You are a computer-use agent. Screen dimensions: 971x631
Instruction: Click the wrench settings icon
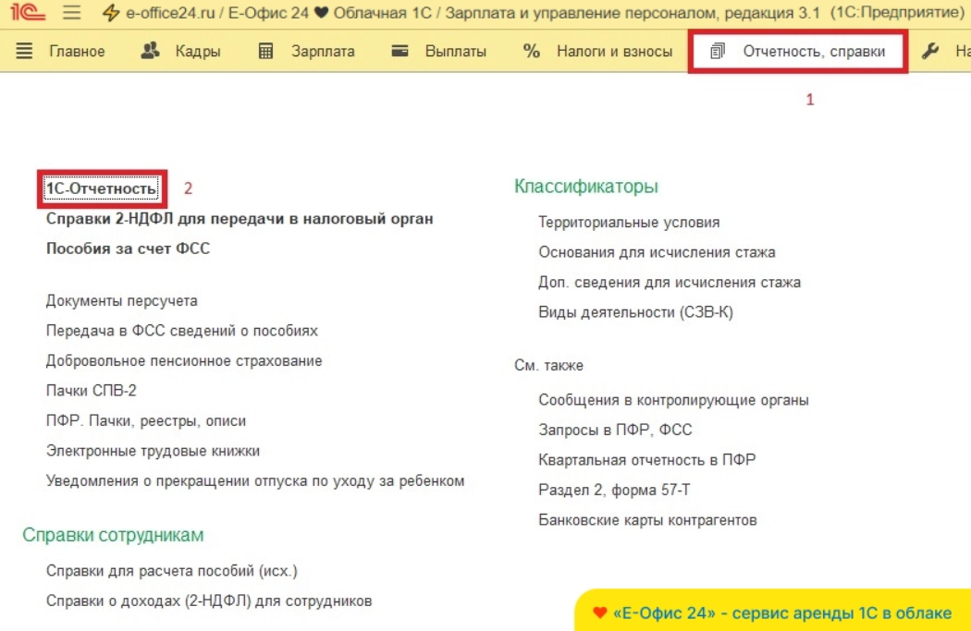(930, 52)
